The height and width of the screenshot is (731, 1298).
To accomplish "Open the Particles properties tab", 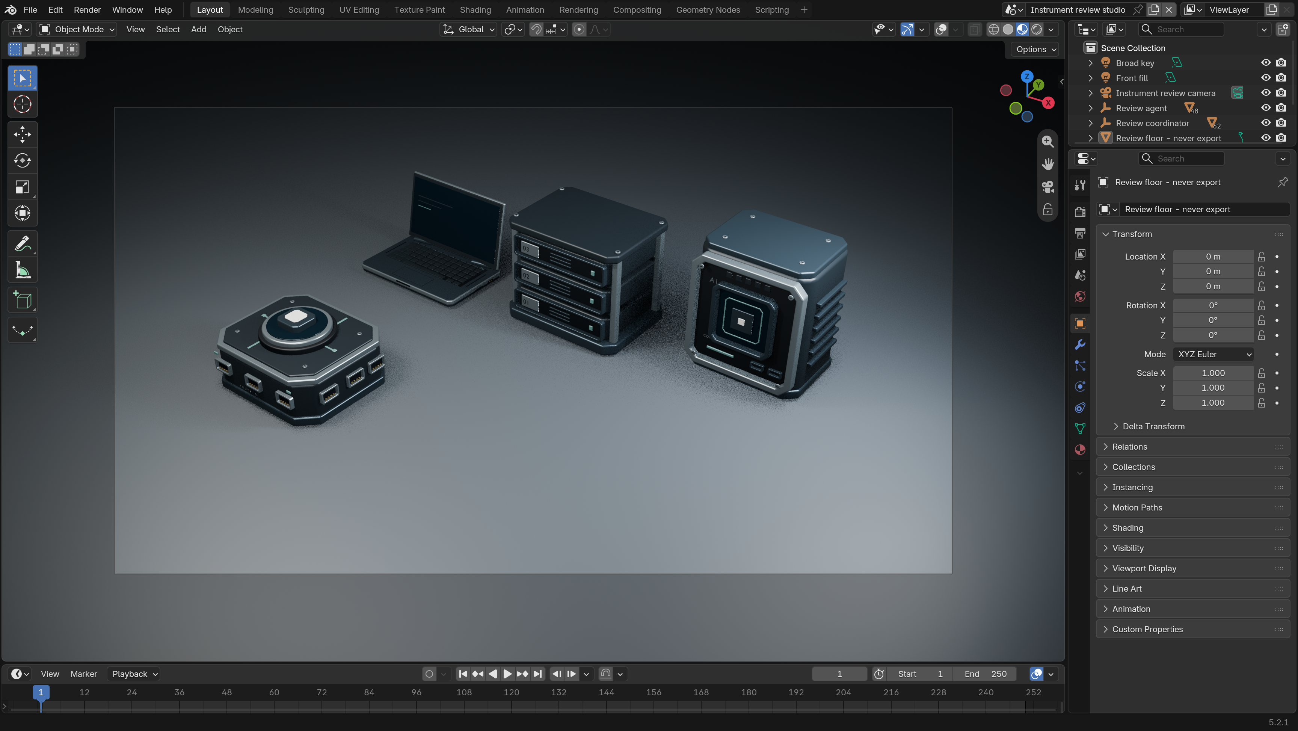I will 1080,365.
